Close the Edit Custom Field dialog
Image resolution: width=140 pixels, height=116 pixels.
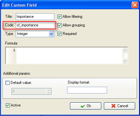coord(135,5)
